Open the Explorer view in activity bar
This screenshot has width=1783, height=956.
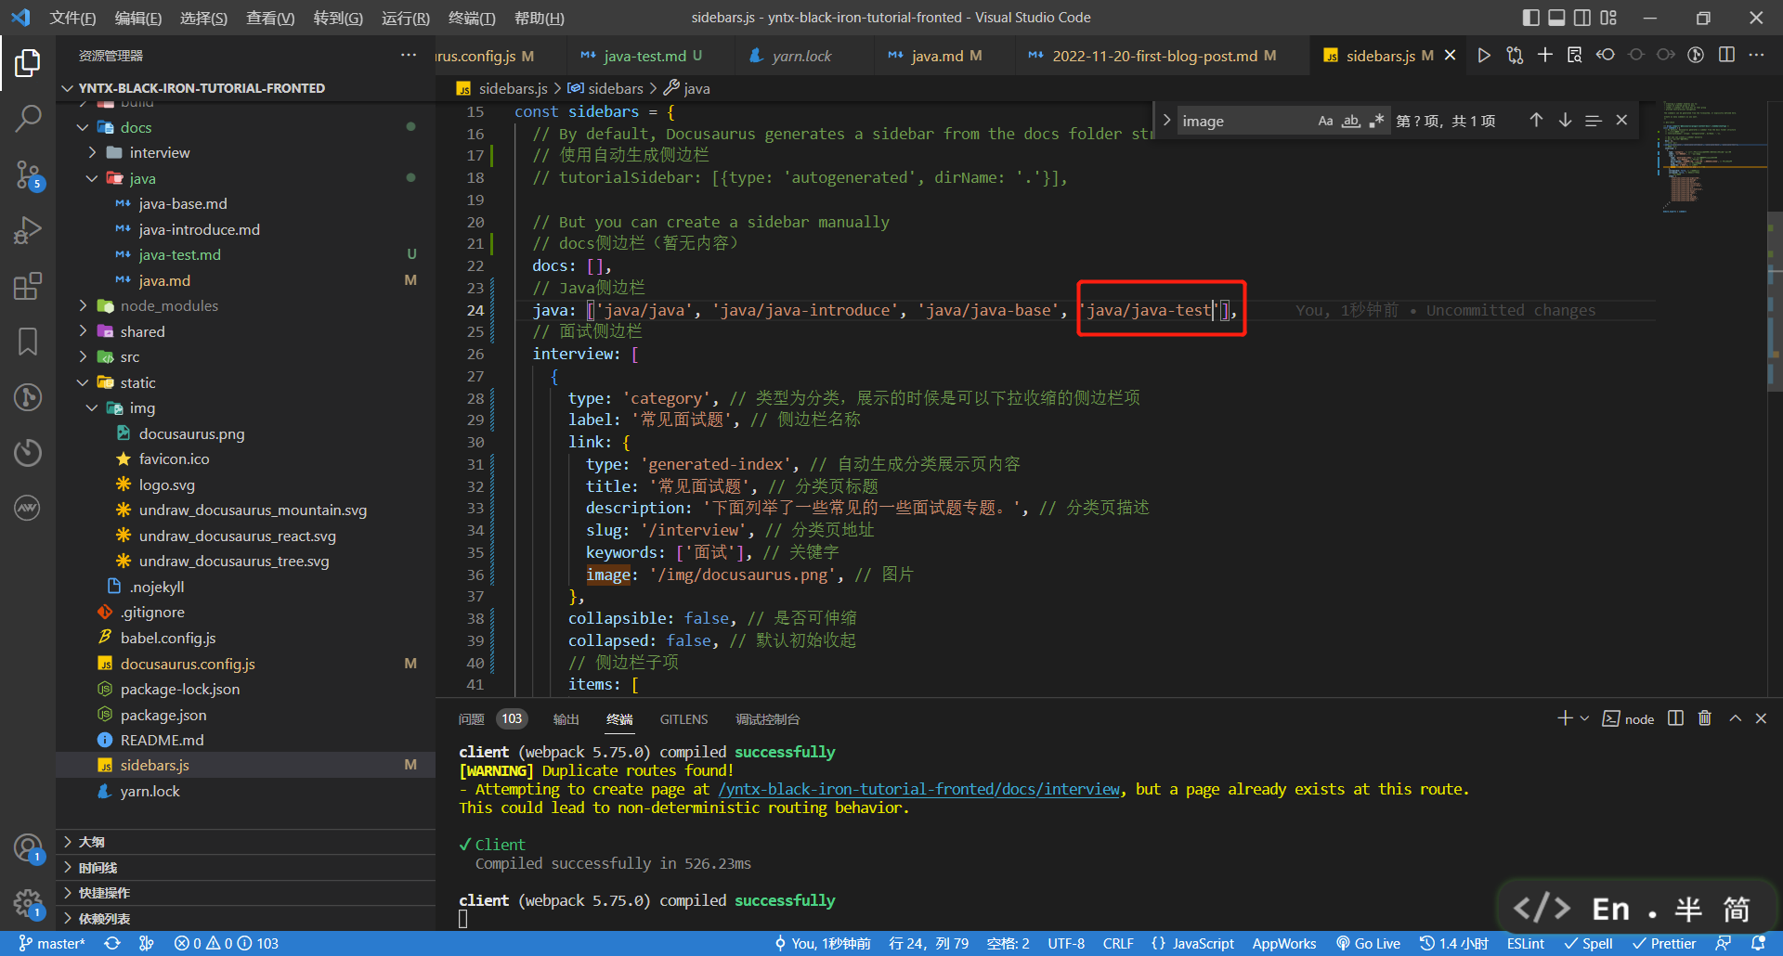click(28, 63)
